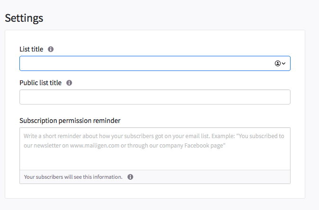This screenshot has height=210, width=319.
Task: Click the info icon after subscribers information note
Action: [x=130, y=177]
